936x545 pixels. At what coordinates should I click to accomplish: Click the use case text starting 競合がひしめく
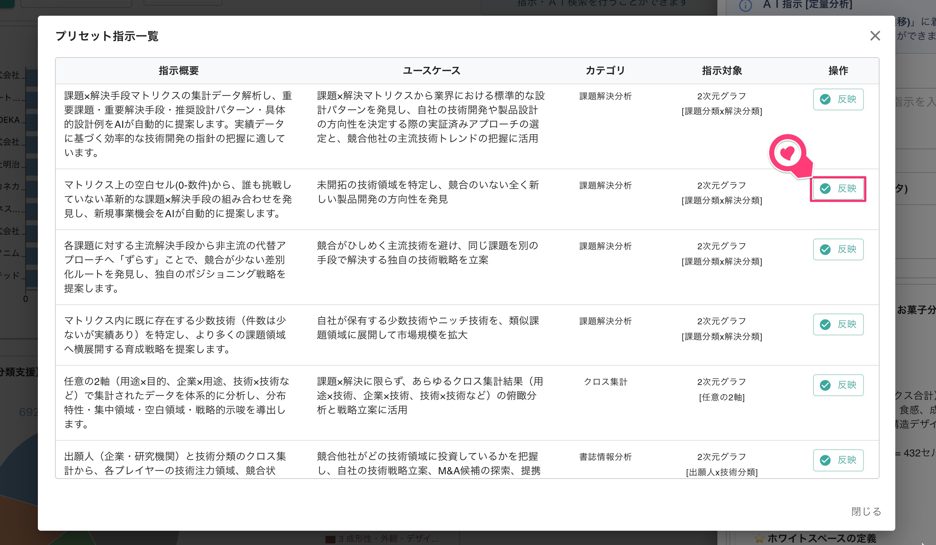(428, 252)
